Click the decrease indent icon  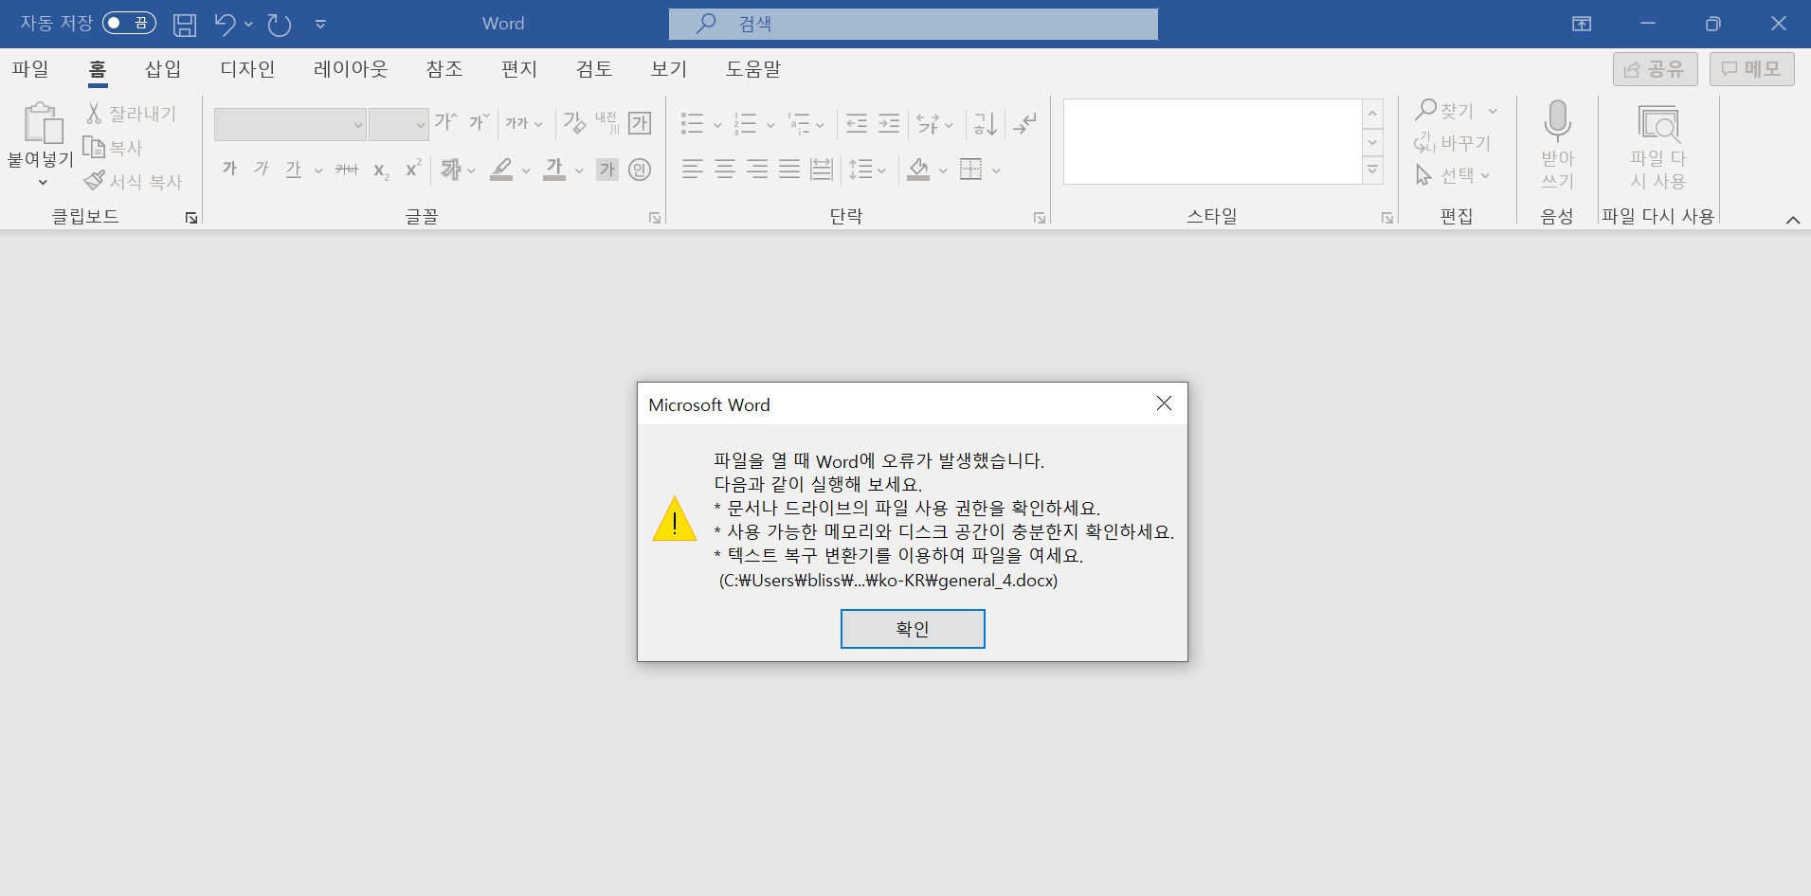[856, 123]
